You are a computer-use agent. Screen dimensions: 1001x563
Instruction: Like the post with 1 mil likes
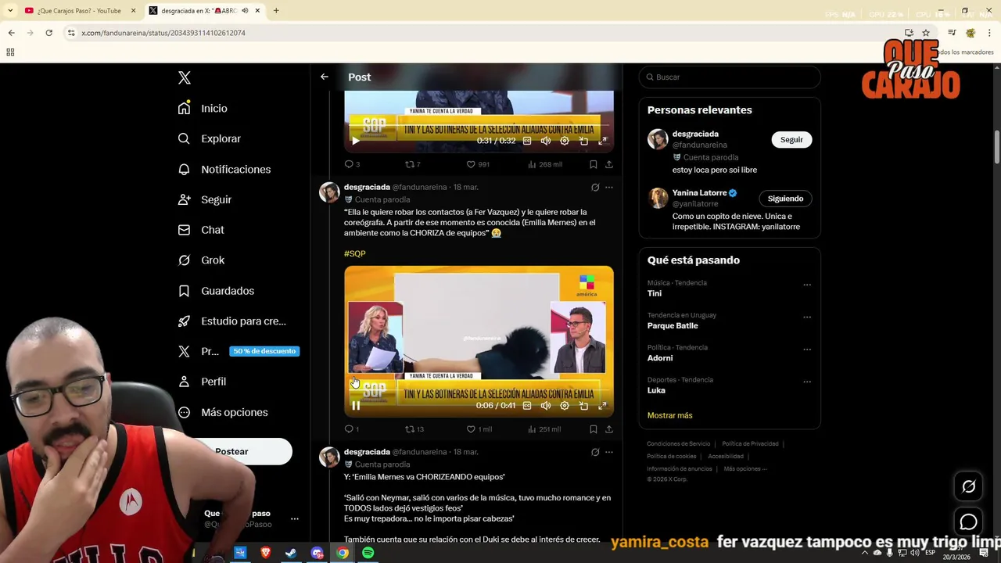coord(479,429)
